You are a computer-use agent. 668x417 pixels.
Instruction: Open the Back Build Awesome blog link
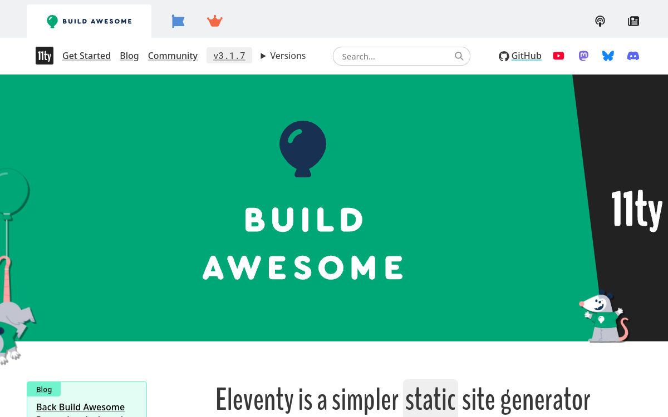(80, 407)
